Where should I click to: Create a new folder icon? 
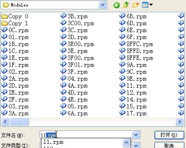click(x=136, y=5)
